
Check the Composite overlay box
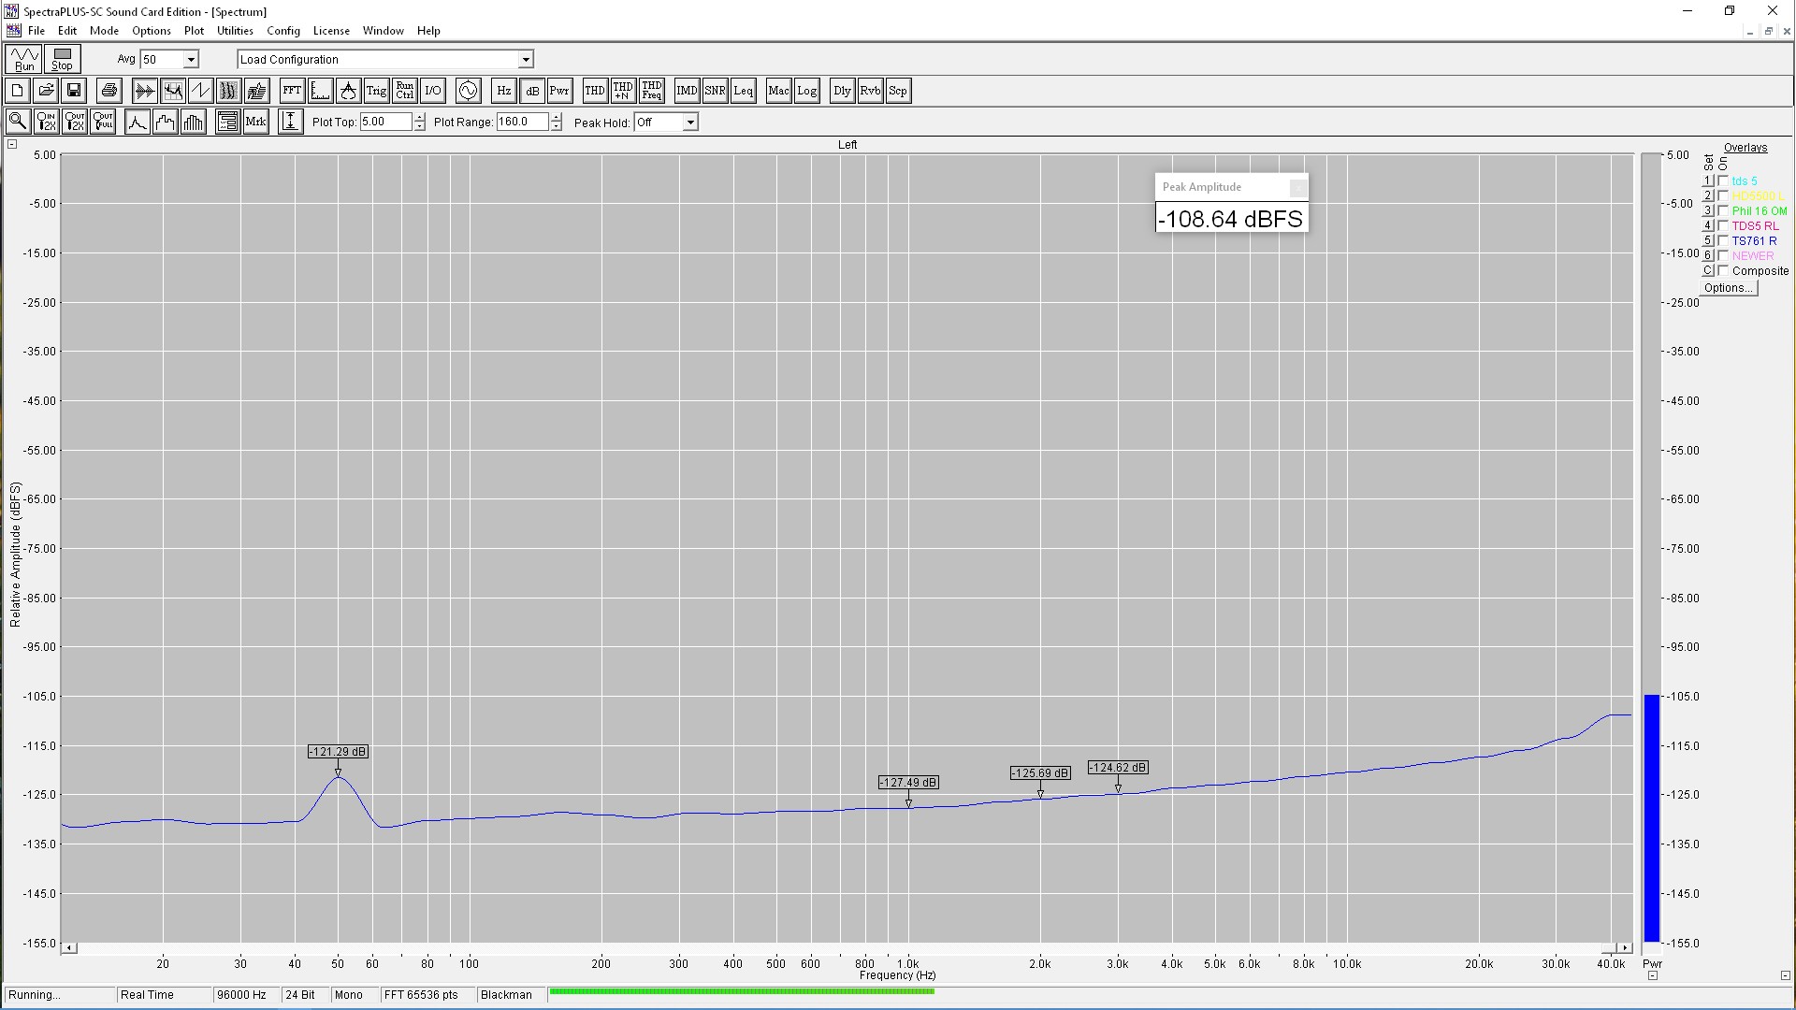(1723, 271)
